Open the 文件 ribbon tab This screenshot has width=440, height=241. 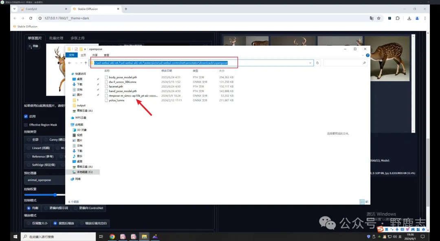72,55
